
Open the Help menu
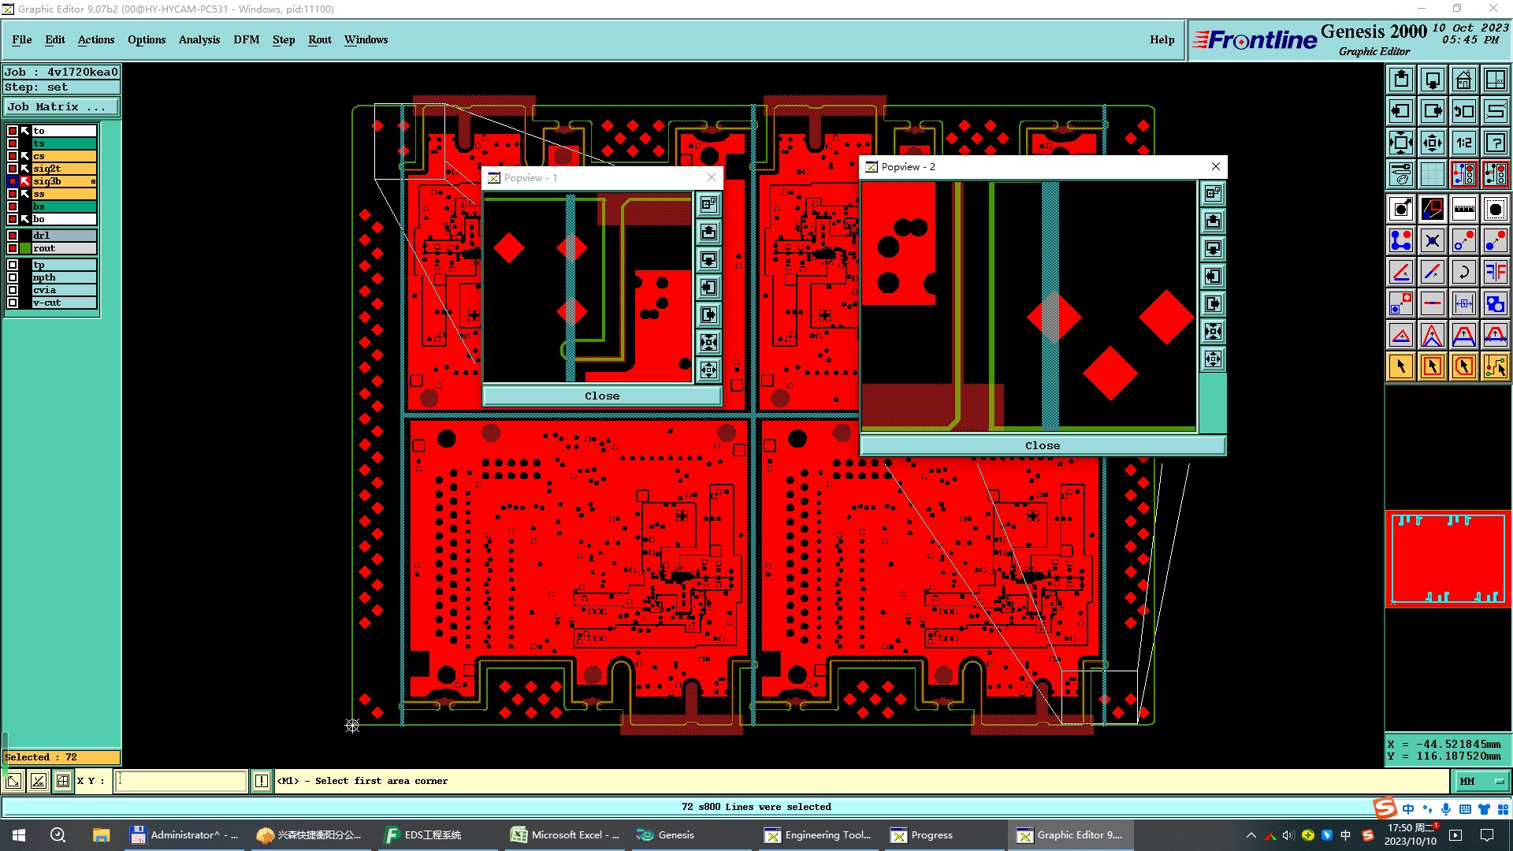pyautogui.click(x=1162, y=39)
